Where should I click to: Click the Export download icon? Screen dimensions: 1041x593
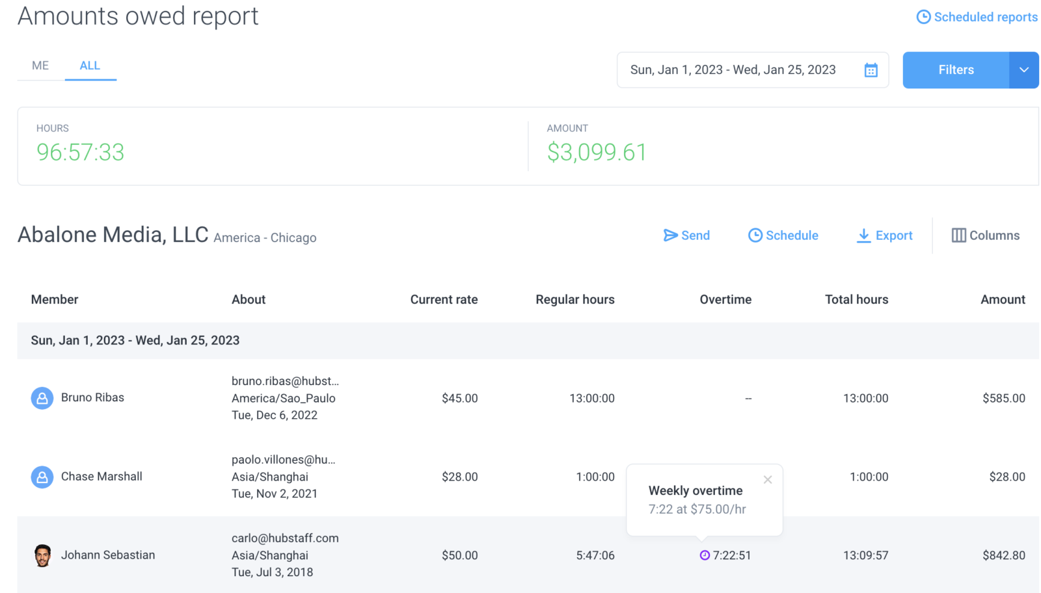point(863,235)
